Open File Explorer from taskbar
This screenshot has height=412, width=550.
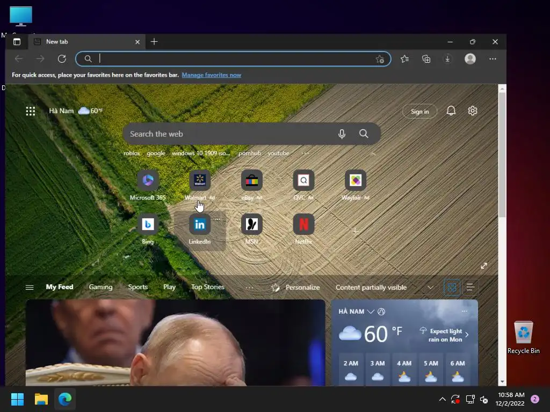pos(41,399)
